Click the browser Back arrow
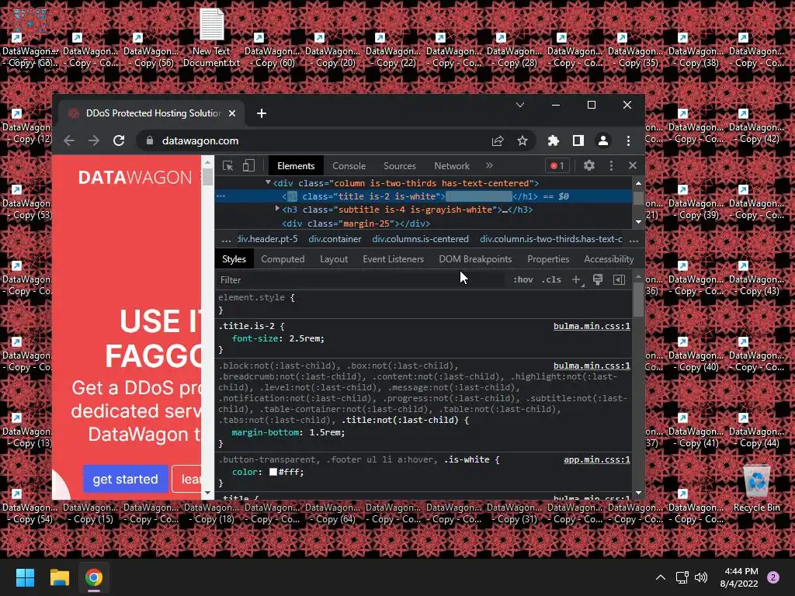This screenshot has height=596, width=795. pos(69,140)
